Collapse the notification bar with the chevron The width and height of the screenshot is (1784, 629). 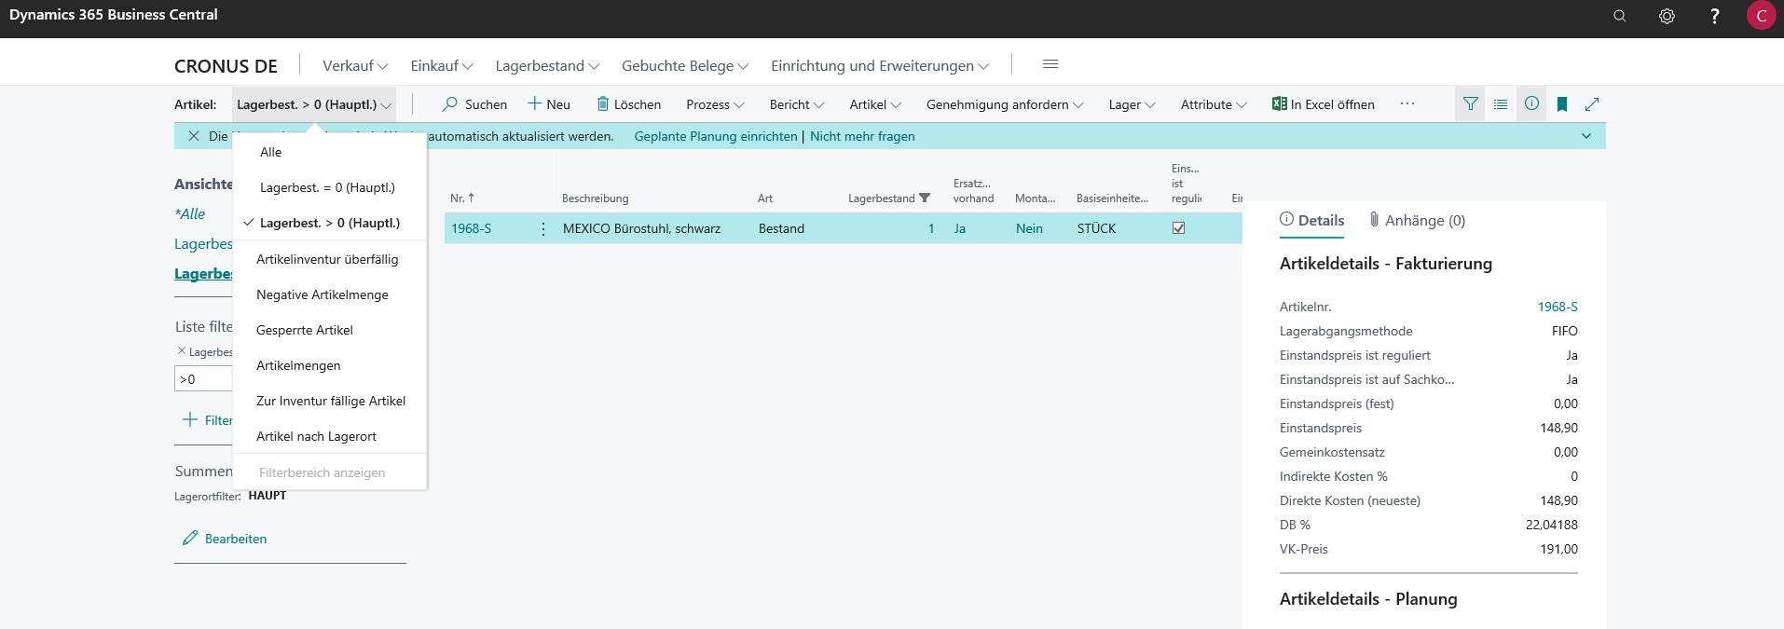[x=1586, y=136]
